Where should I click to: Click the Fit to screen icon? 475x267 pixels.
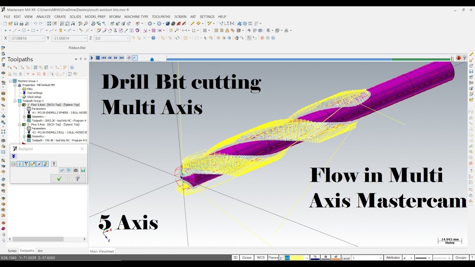click(x=49, y=24)
